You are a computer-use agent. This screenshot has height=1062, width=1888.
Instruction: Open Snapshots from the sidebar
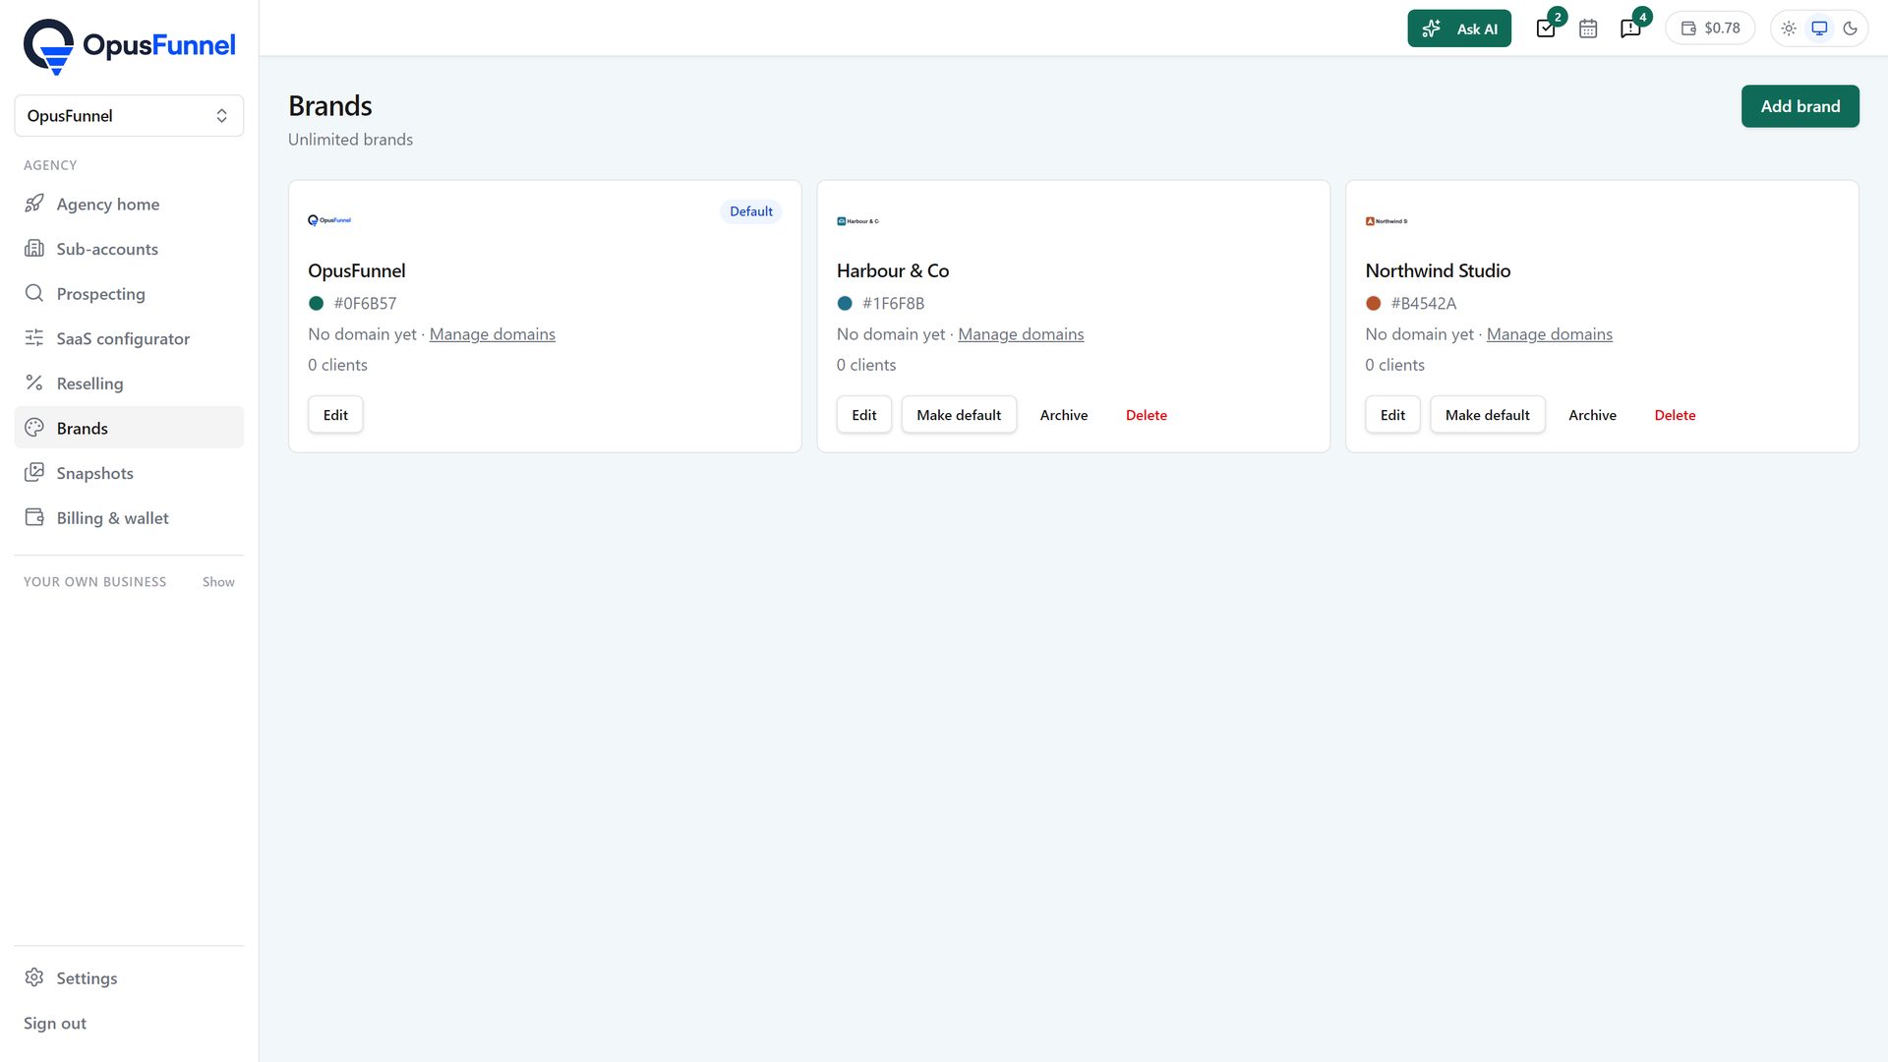pos(129,473)
